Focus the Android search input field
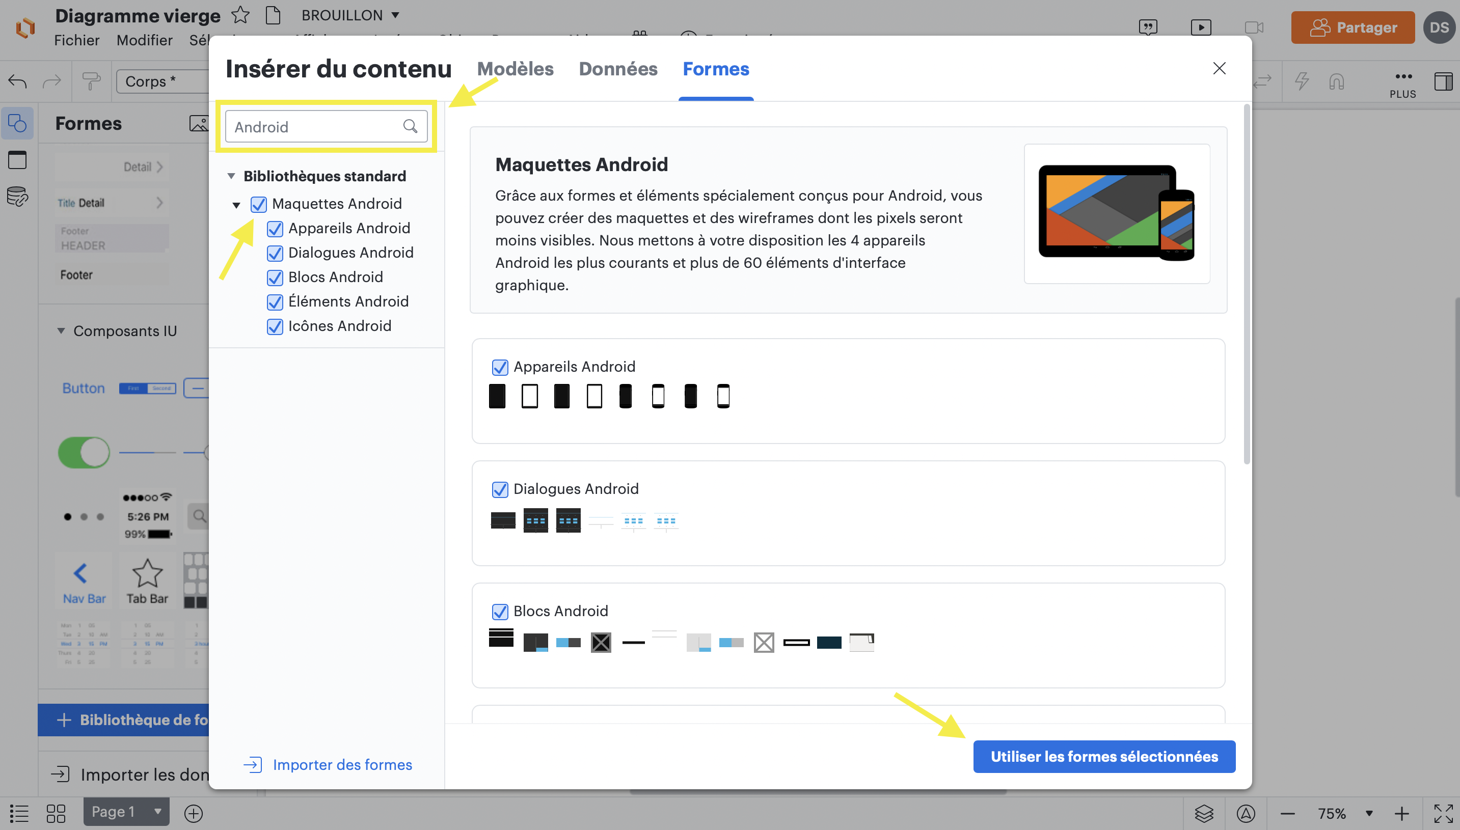1460x830 pixels. (326, 126)
